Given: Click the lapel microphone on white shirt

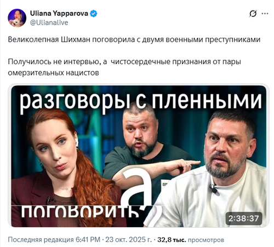Looking at the screenshot, I should [213, 188].
